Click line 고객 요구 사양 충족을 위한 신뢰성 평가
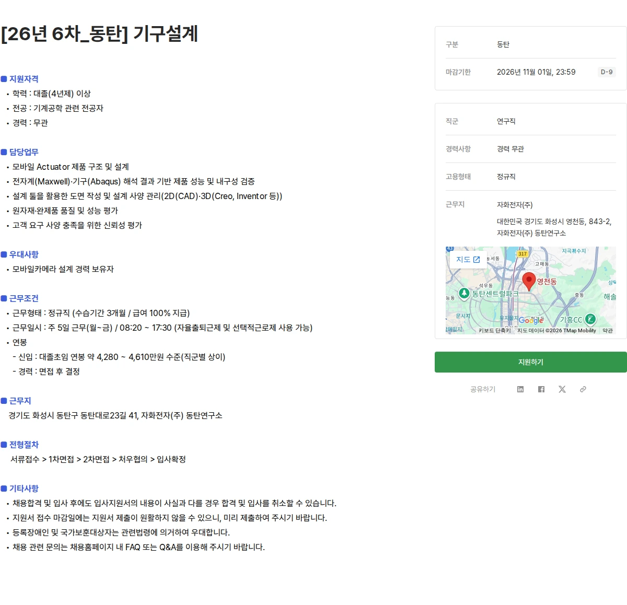This screenshot has height=605, width=627. pos(77,225)
